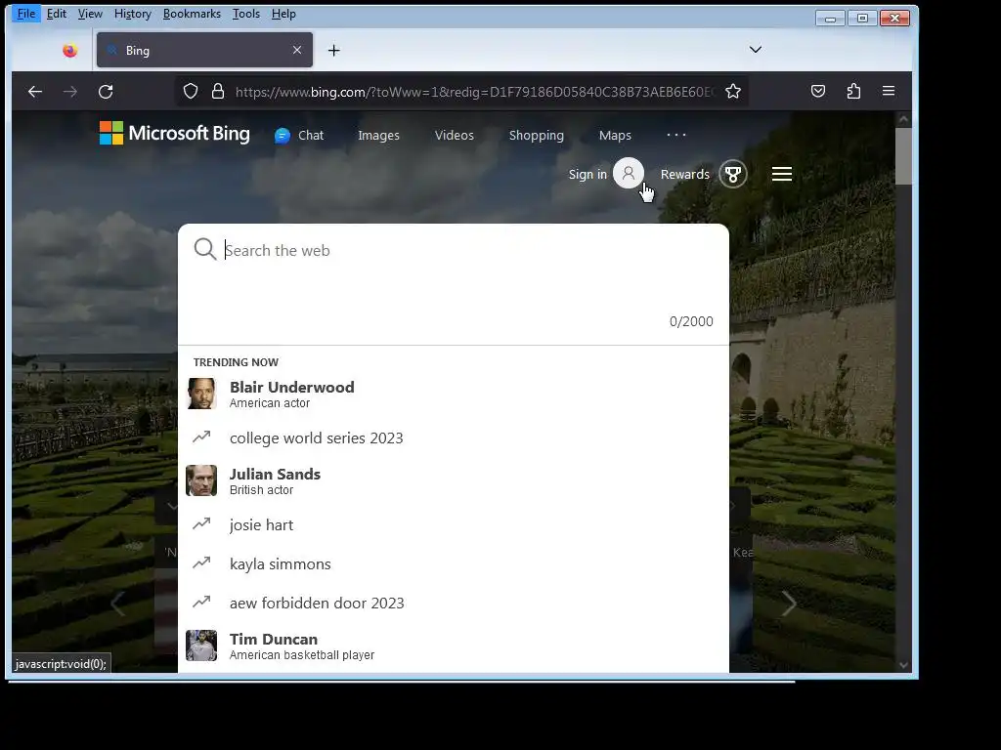The width and height of the screenshot is (1001, 750).
Task: Select Julian Sands trending suggestion
Action: (454, 480)
